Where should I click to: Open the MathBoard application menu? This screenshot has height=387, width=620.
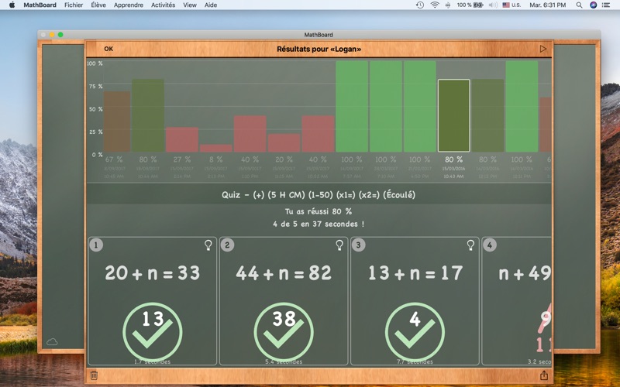click(40, 5)
